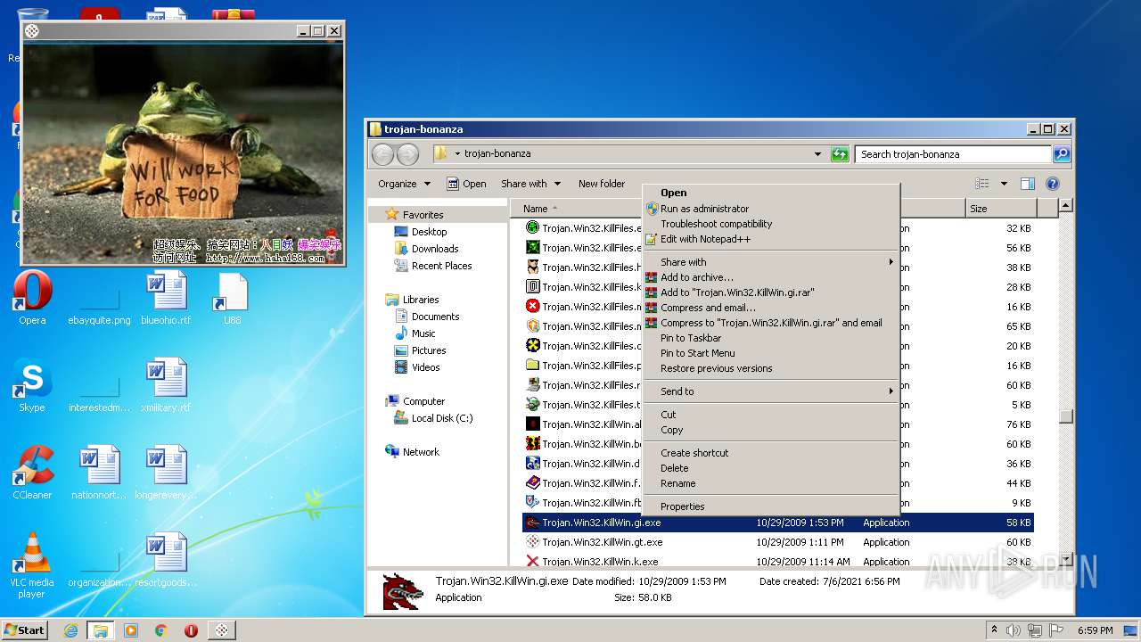The image size is (1141, 642).
Task: Toggle the preview pane button
Action: click(x=1027, y=184)
